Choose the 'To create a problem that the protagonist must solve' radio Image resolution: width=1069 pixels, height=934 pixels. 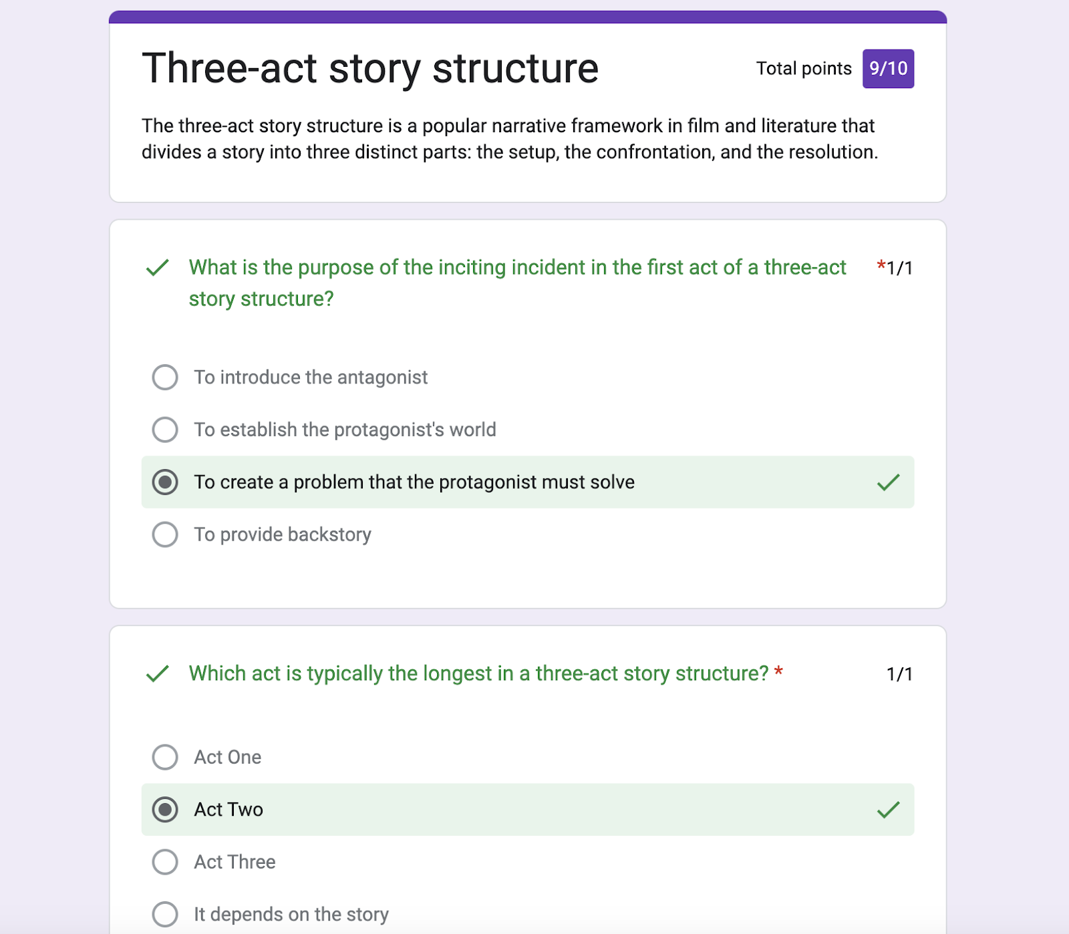click(x=165, y=482)
